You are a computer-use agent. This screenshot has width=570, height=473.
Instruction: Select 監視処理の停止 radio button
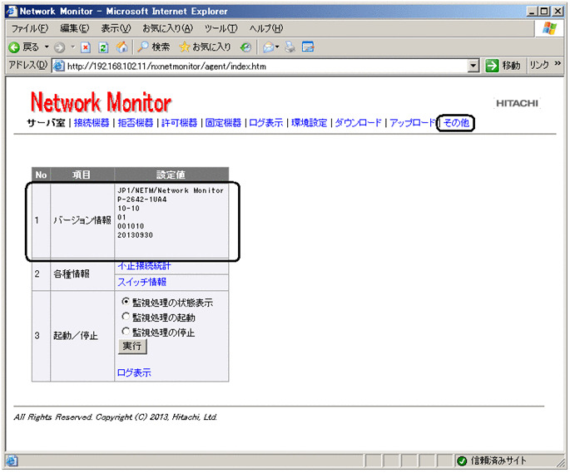[x=126, y=332]
